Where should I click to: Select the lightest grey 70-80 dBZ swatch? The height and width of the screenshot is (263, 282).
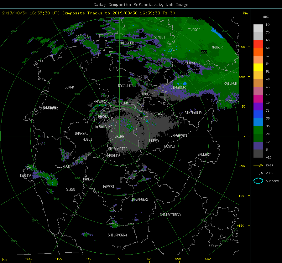[258, 28]
